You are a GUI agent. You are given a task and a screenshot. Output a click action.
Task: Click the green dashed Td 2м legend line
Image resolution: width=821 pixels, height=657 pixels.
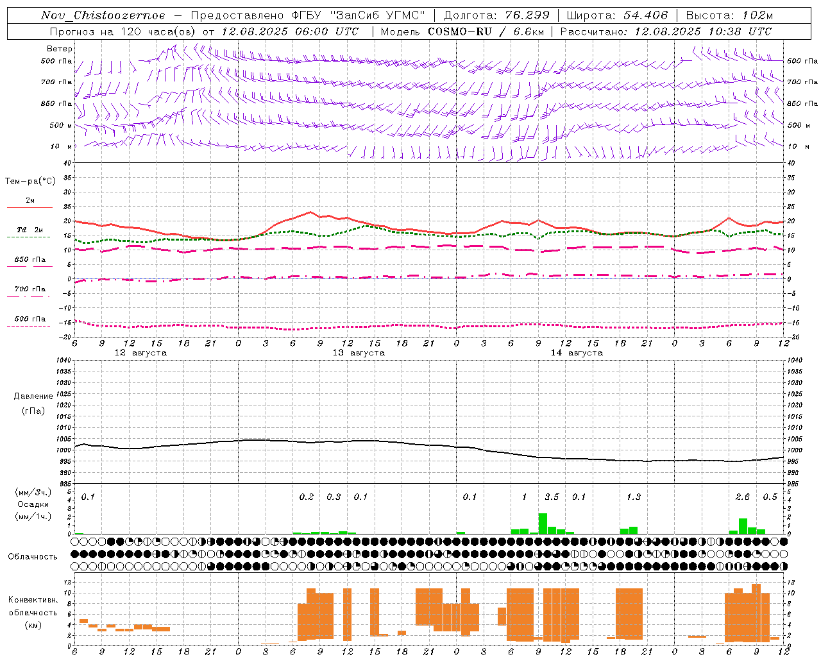point(28,237)
